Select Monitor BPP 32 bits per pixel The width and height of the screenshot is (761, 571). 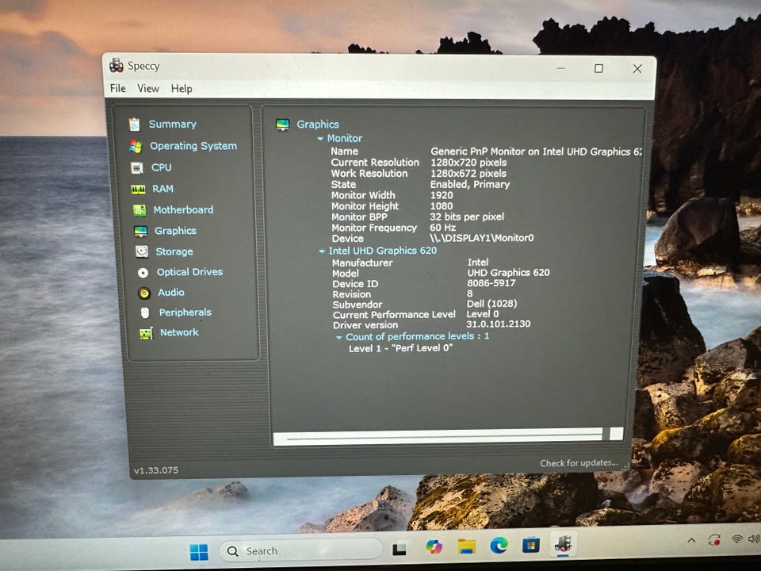click(x=467, y=217)
